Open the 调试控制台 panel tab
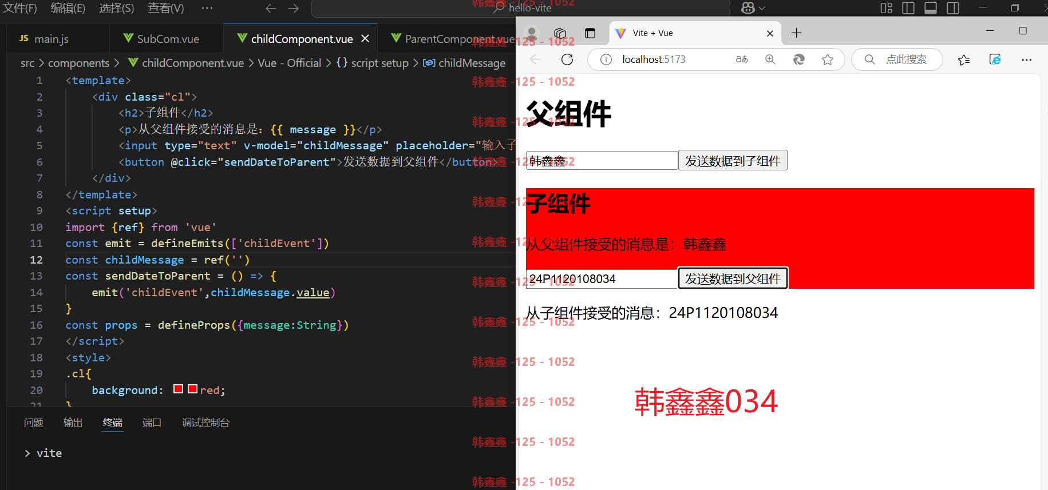This screenshot has height=490, width=1048. [x=205, y=423]
